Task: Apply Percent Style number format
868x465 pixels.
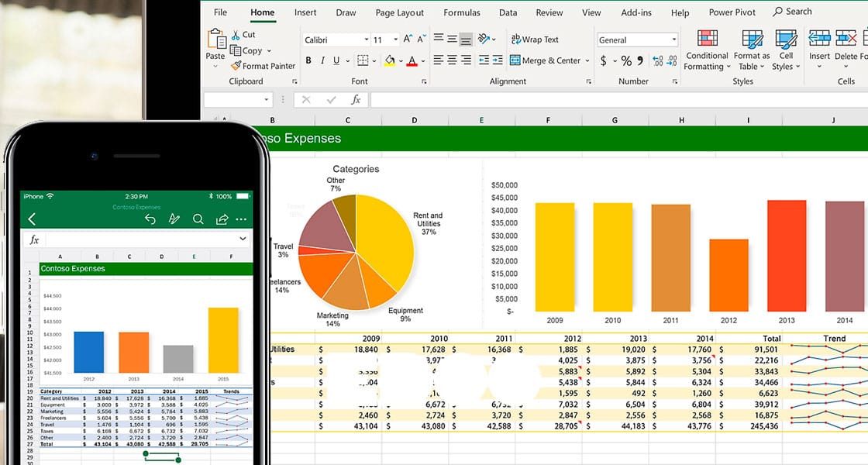Action: (626, 60)
